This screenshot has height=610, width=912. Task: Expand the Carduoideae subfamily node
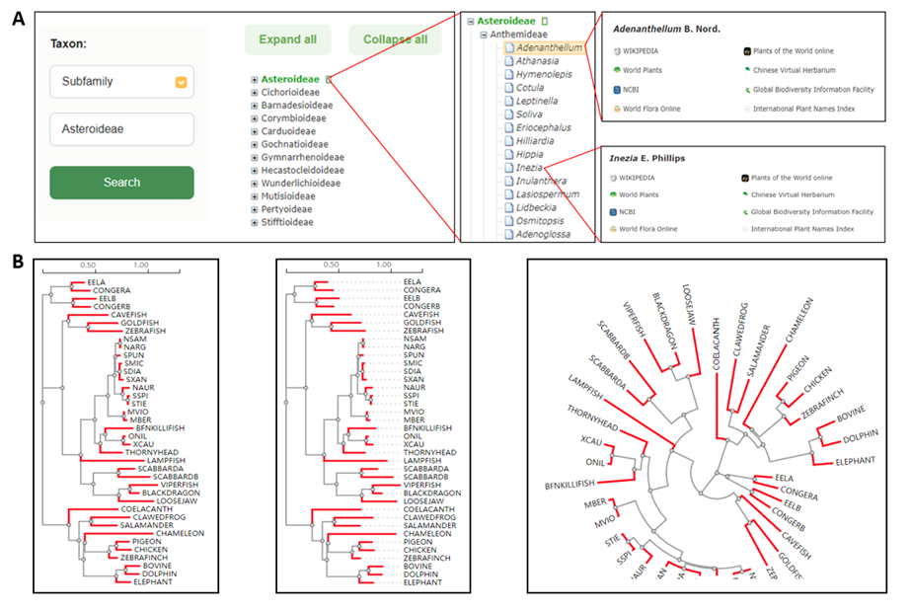[255, 131]
